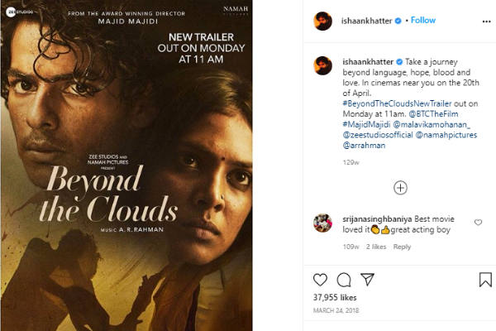Click the March 24, 2018 post date
The width and height of the screenshot is (496, 331).
point(336,312)
